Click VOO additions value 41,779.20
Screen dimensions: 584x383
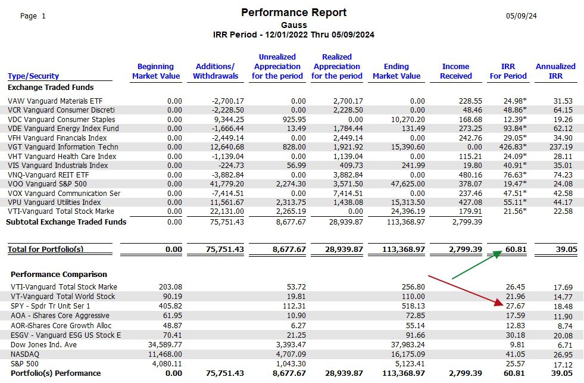(x=227, y=183)
